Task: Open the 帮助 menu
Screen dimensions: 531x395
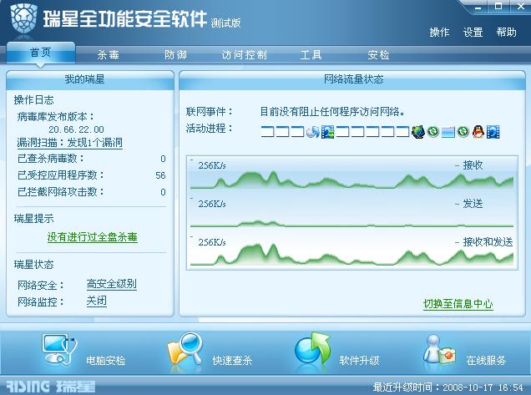Action: [x=506, y=33]
